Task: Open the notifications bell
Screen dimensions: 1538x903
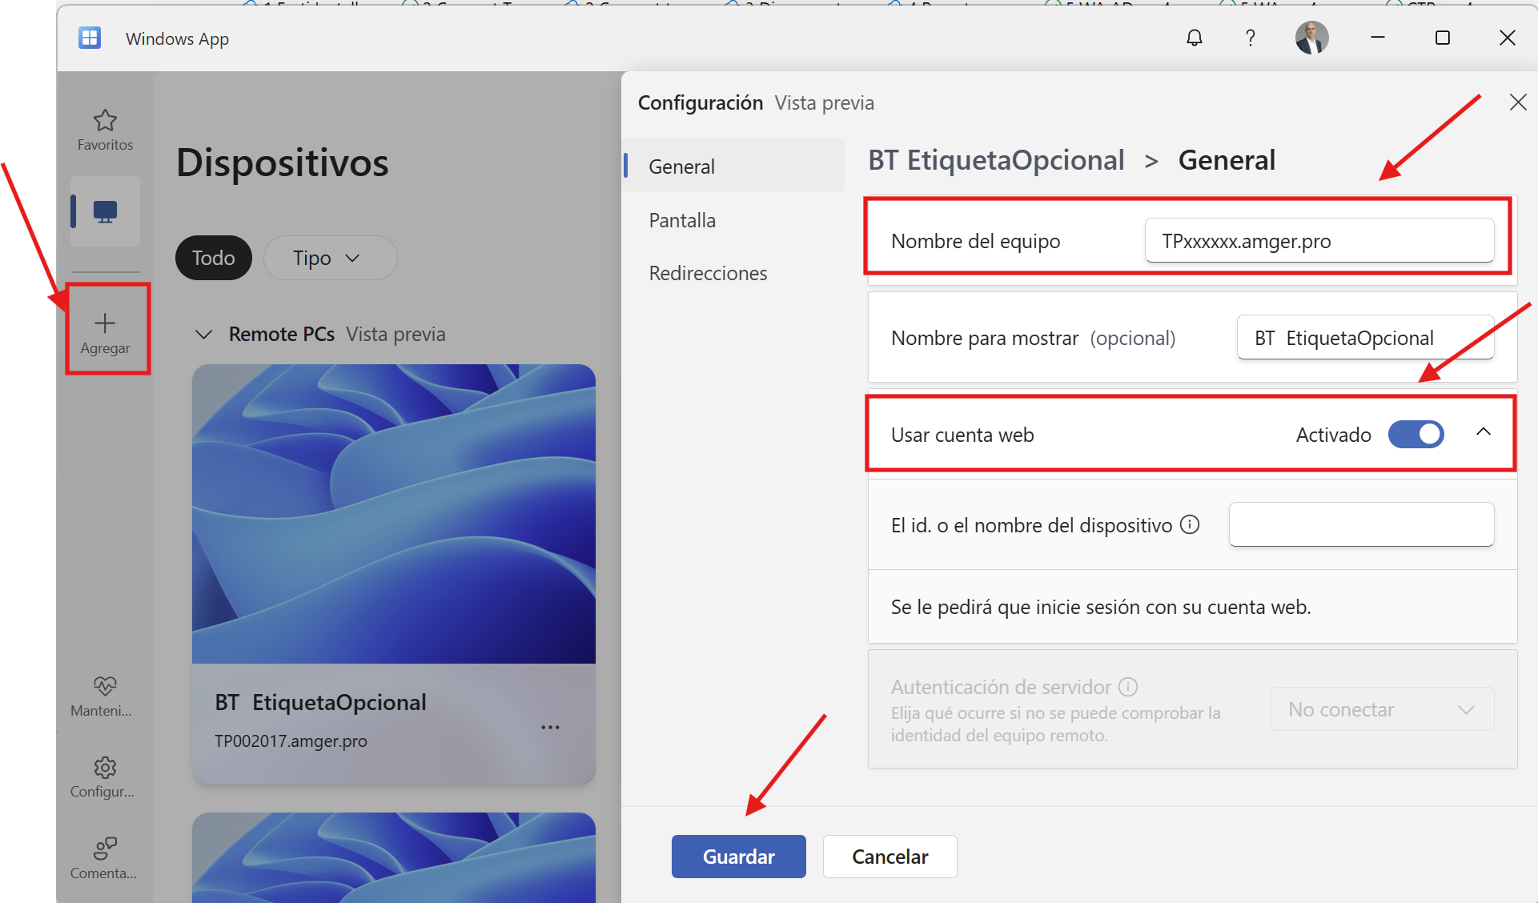Action: click(x=1194, y=38)
